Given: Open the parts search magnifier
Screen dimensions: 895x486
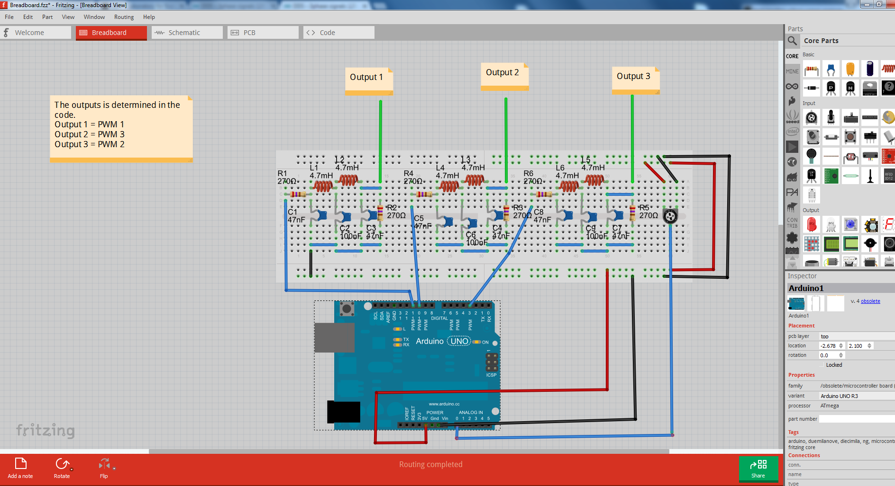Looking at the screenshot, I should point(792,41).
